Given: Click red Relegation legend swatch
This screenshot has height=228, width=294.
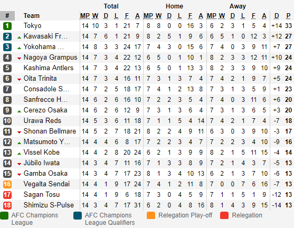Looking at the screenshot, I should pyautogui.click(x=224, y=216).
